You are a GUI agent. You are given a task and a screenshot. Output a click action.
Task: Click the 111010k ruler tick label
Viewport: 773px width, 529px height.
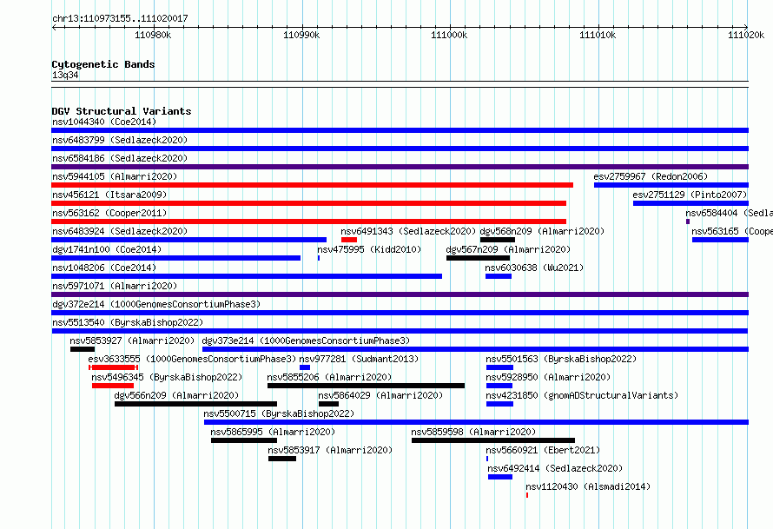pos(598,35)
